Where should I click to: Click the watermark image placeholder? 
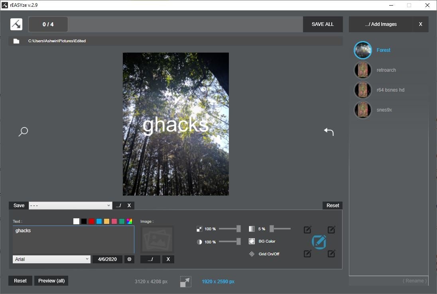pyautogui.click(x=157, y=239)
